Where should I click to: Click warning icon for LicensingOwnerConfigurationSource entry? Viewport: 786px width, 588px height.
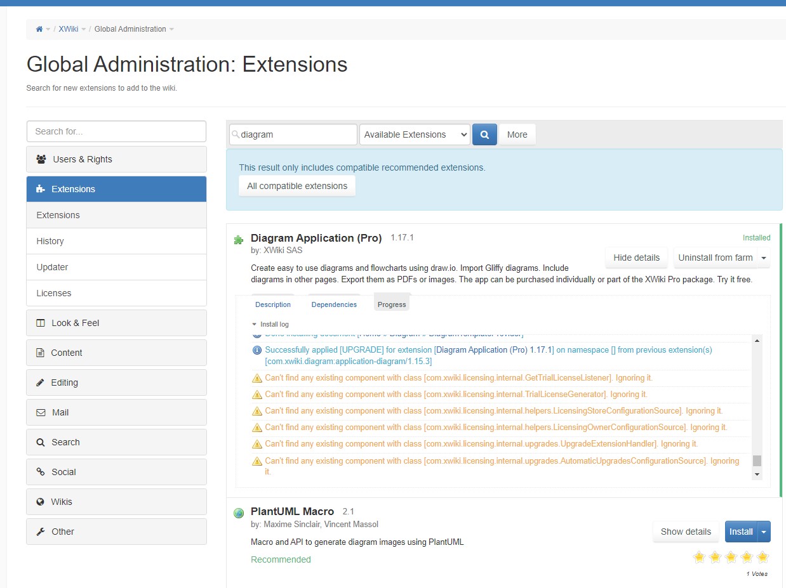coord(257,428)
